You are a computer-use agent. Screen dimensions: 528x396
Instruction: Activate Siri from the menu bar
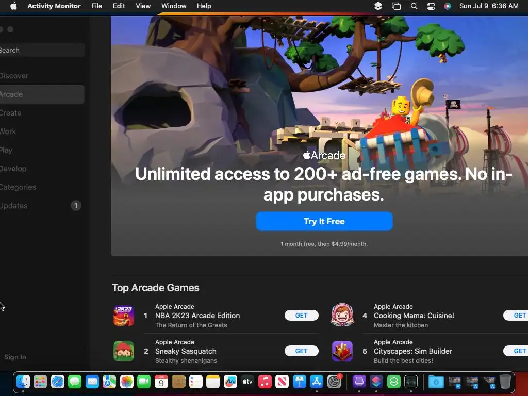click(x=448, y=6)
